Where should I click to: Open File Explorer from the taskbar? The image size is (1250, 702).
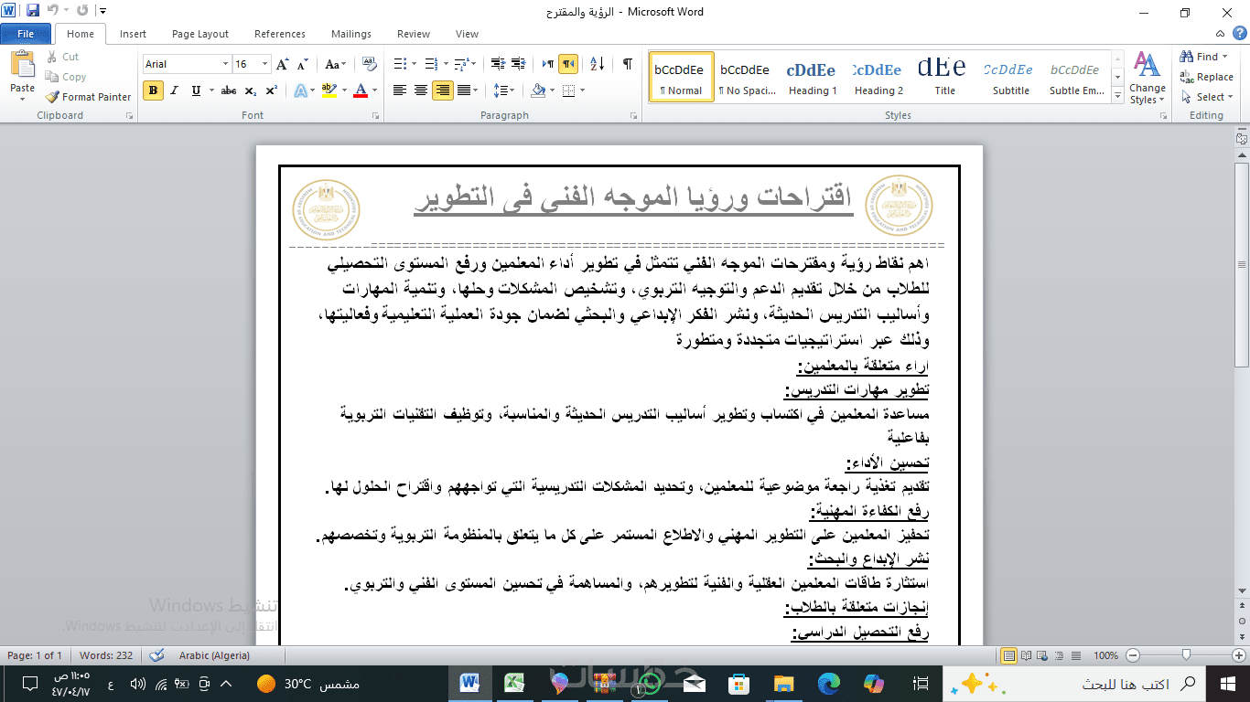784,683
